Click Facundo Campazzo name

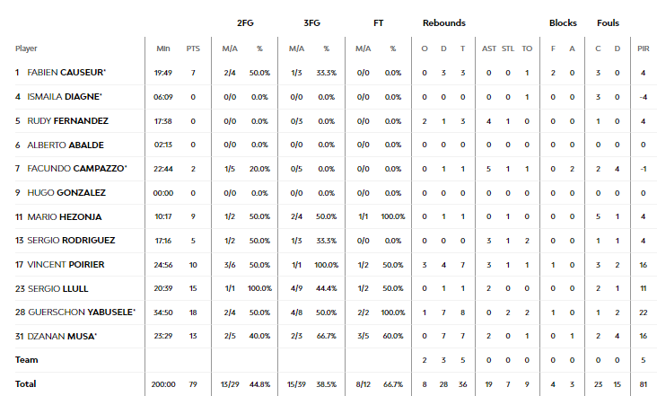tap(76, 169)
